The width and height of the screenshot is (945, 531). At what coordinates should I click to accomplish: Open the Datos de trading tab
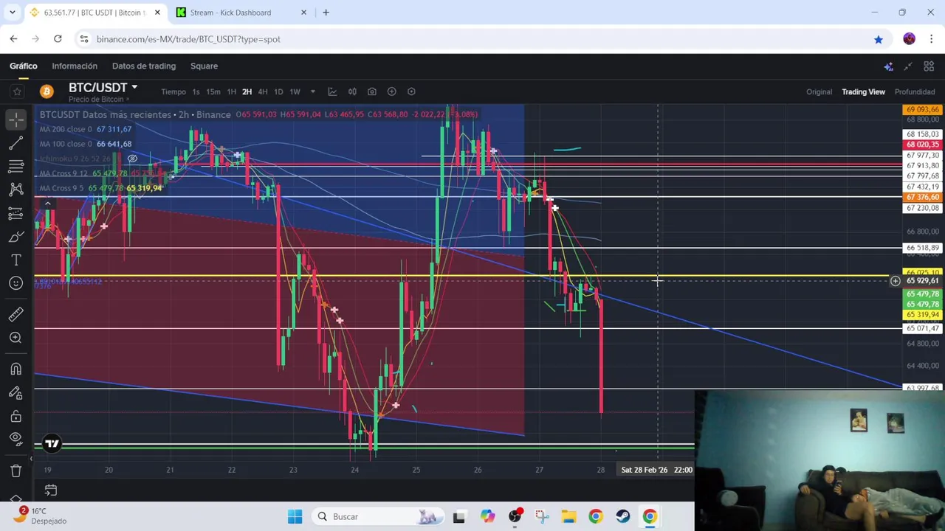(x=144, y=66)
